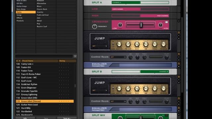
Task: Toggle power of upper Control Room
Action: click(x=179, y=54)
